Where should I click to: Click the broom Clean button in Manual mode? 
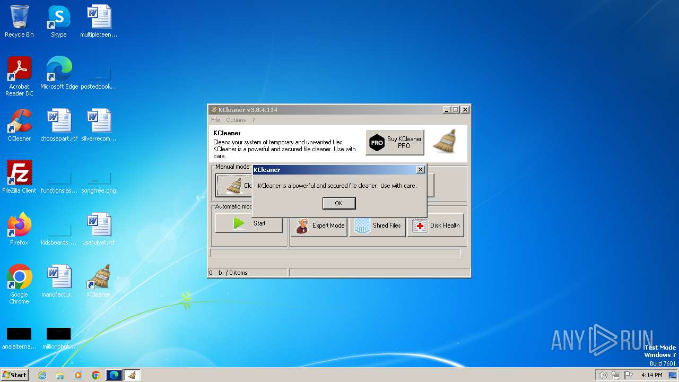234,186
